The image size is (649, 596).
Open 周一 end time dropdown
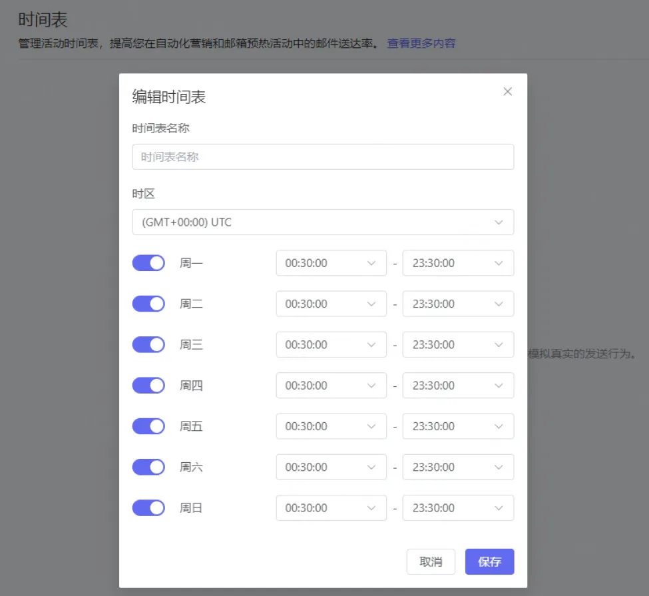pyautogui.click(x=458, y=263)
